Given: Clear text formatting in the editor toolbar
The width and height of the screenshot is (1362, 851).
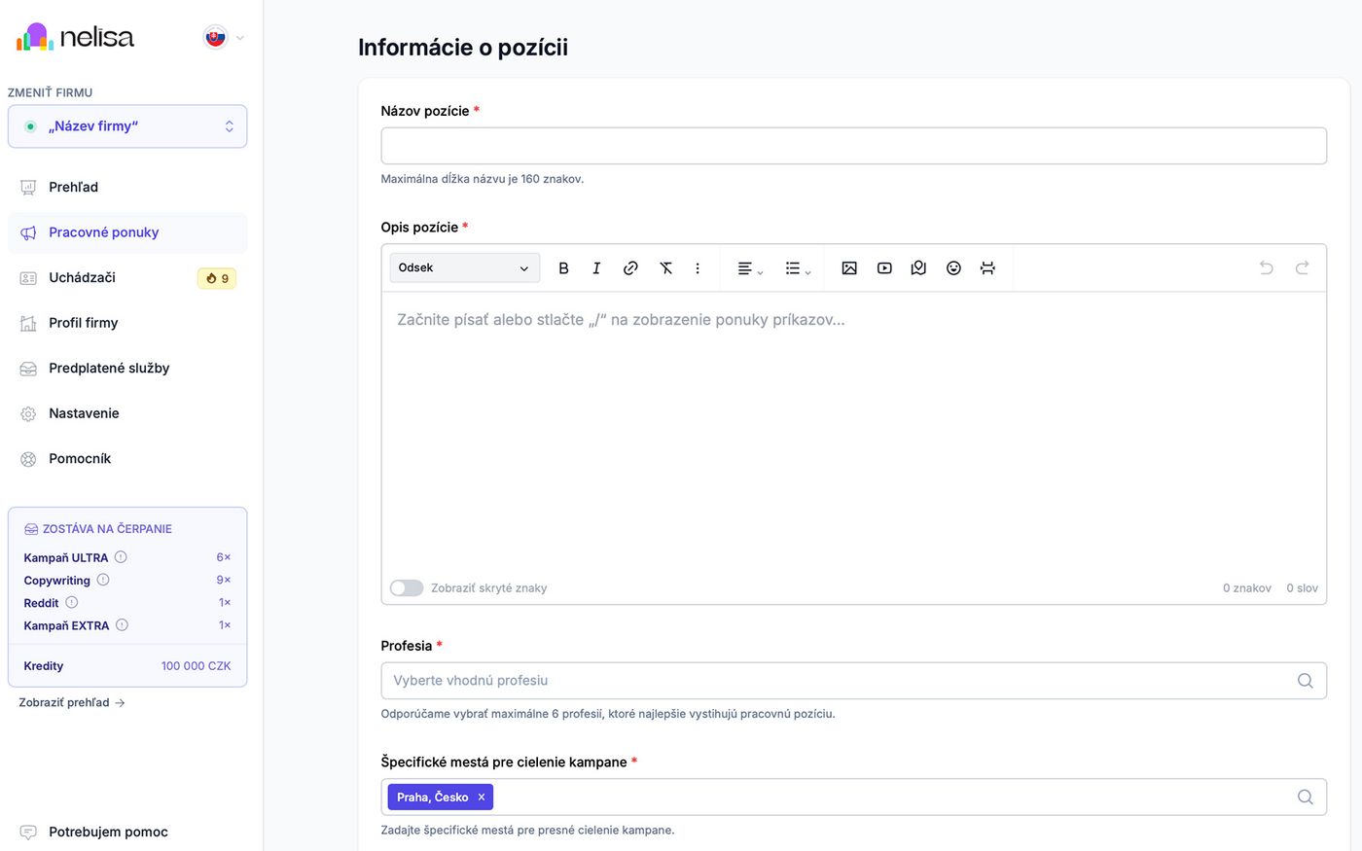Looking at the screenshot, I should pos(665,268).
